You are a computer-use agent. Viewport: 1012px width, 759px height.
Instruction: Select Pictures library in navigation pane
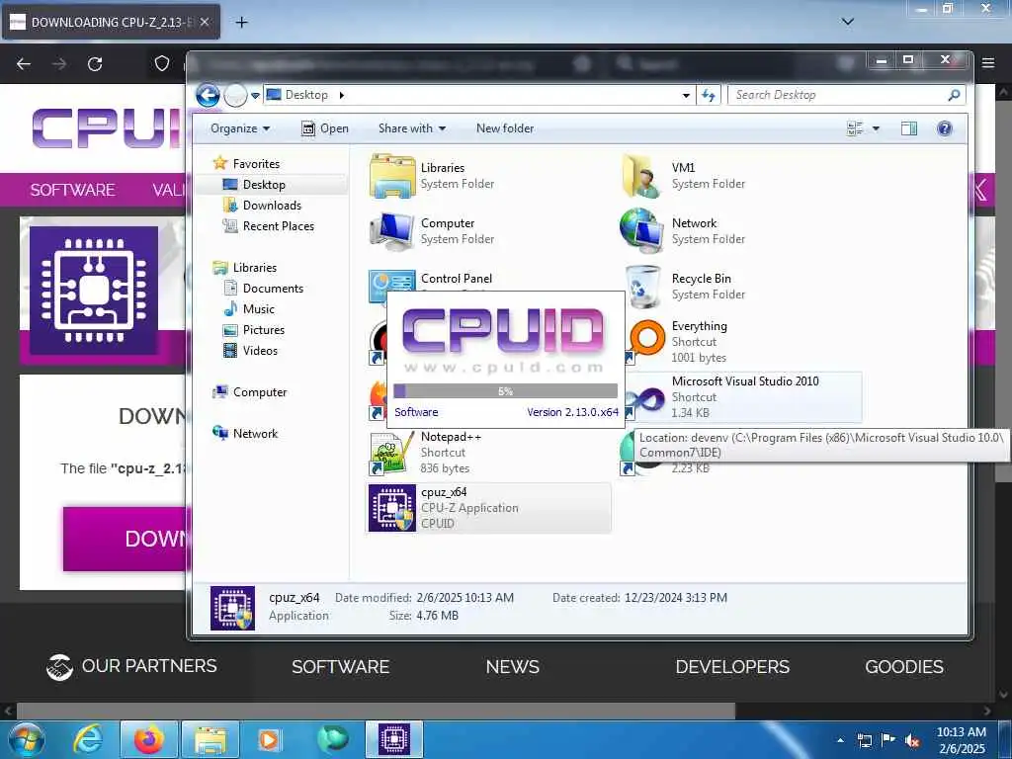[x=263, y=330]
